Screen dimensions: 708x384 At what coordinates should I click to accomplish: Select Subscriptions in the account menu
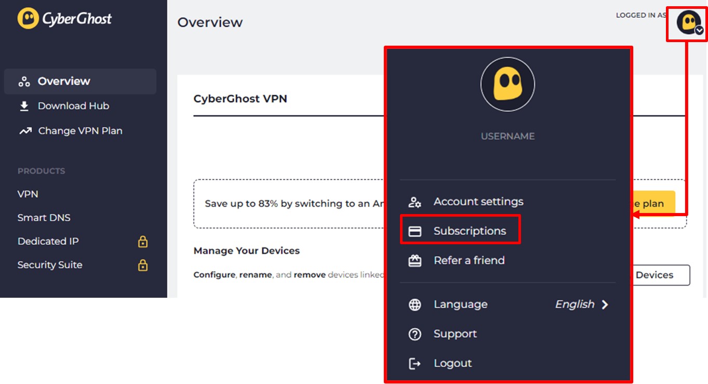(x=469, y=231)
